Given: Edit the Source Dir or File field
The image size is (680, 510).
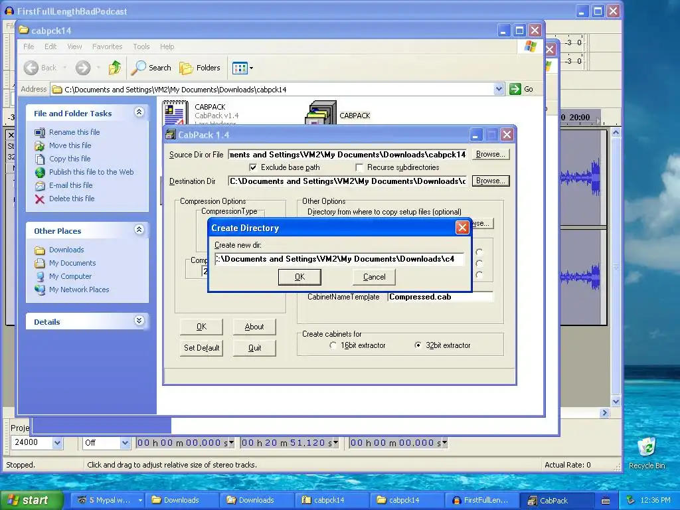Looking at the screenshot, I should 347,154.
